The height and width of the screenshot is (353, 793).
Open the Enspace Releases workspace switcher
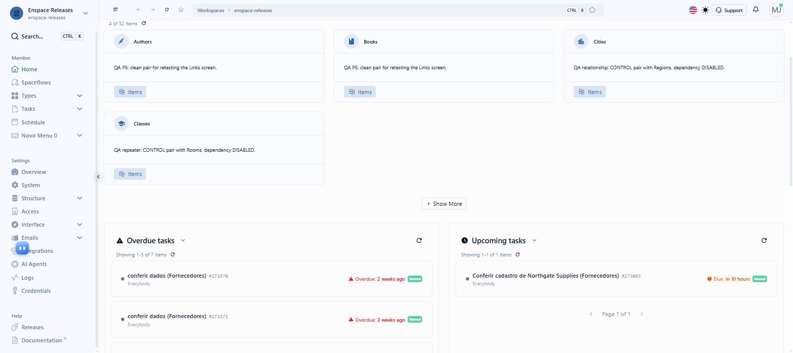(x=49, y=13)
